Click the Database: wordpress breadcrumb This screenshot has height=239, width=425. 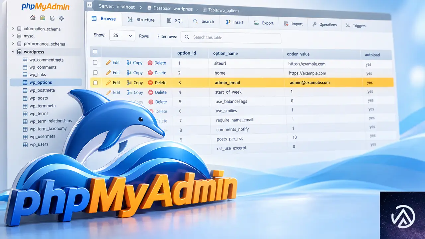(170, 9)
